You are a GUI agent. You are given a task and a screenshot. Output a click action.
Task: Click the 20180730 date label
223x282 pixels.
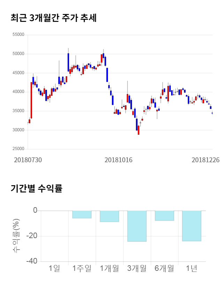pyautogui.click(x=28, y=159)
